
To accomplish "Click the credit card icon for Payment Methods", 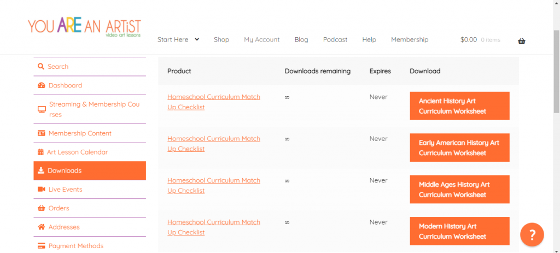I will (42, 246).
